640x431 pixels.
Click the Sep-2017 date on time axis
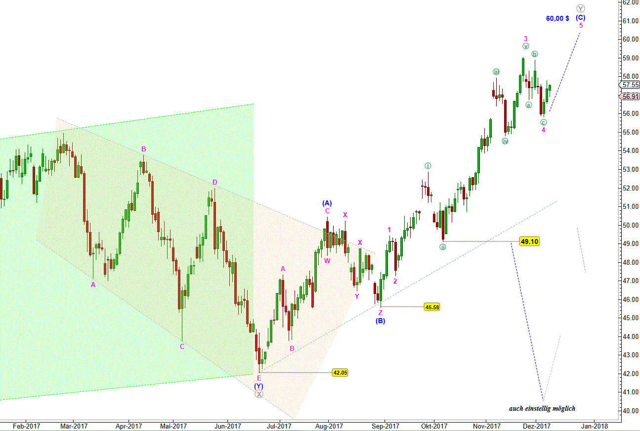point(385,426)
